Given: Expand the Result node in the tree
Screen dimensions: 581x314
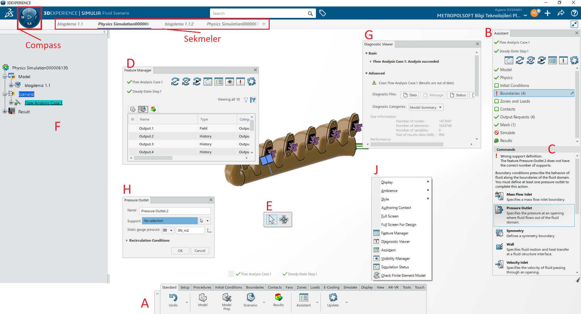Looking at the screenshot, I should click(5, 111).
